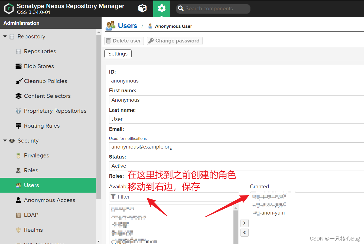Open Realms configuration
Screen dimensions: 364x244
[33, 230]
